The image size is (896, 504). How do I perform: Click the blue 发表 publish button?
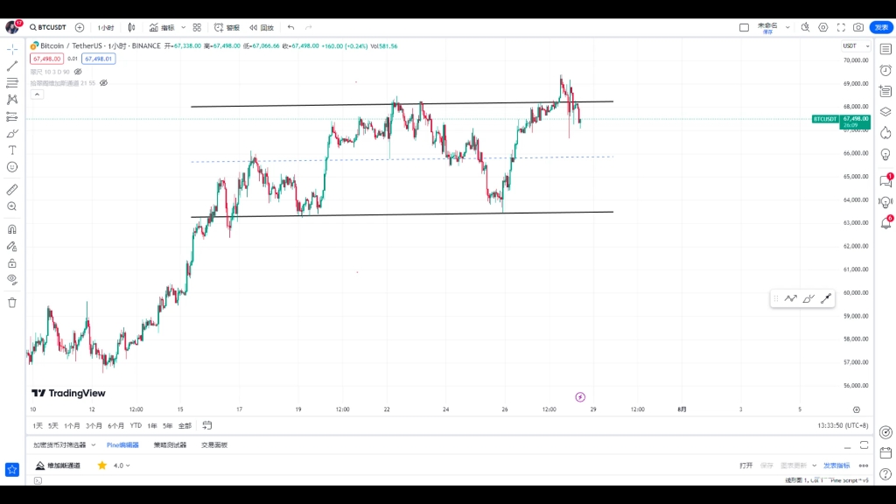[x=881, y=27]
